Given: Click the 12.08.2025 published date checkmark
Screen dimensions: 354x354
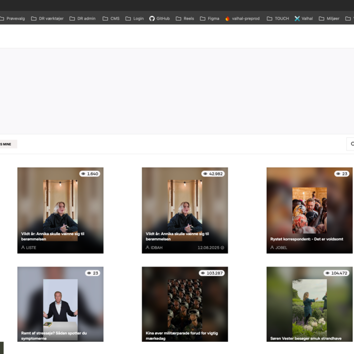Looking at the screenshot, I should point(222,248).
